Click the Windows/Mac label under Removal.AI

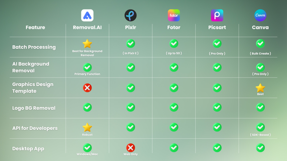pyautogui.click(x=87, y=154)
